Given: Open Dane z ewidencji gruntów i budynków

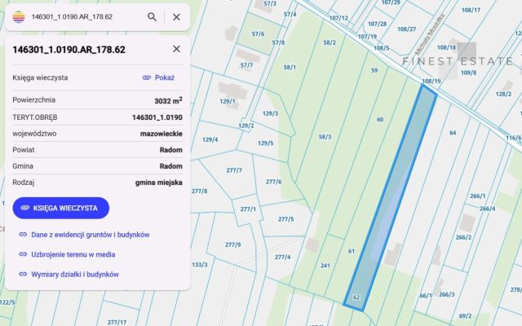Looking at the screenshot, I should 91,235.
